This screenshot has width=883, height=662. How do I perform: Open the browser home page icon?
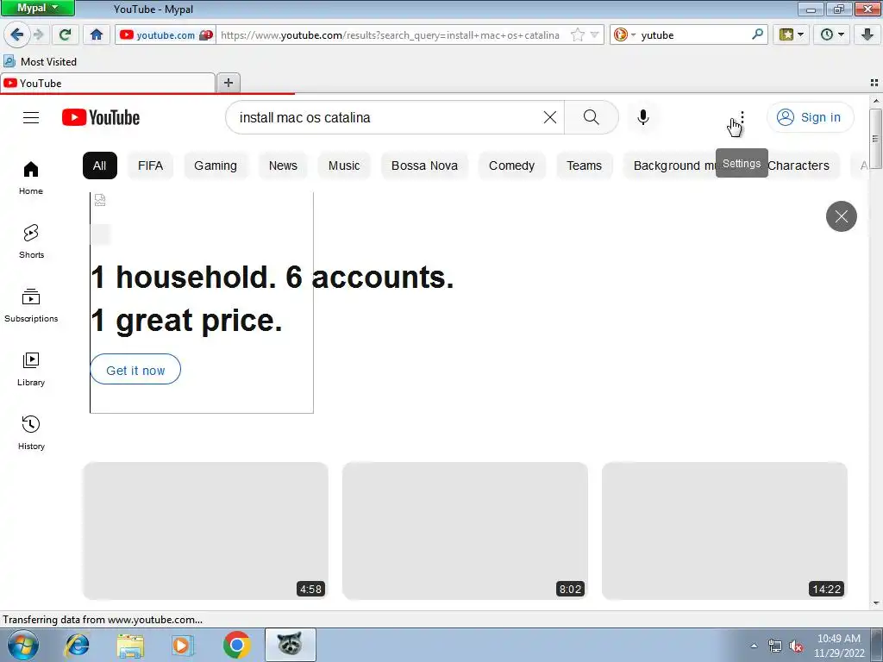tap(97, 34)
